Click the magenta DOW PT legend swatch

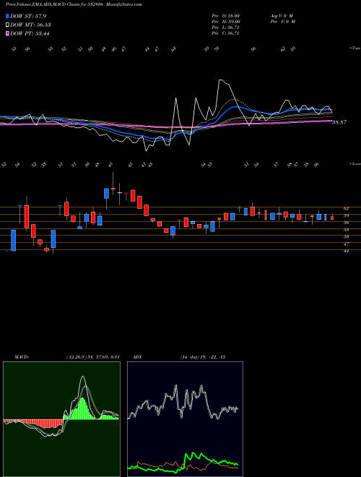click(7, 33)
